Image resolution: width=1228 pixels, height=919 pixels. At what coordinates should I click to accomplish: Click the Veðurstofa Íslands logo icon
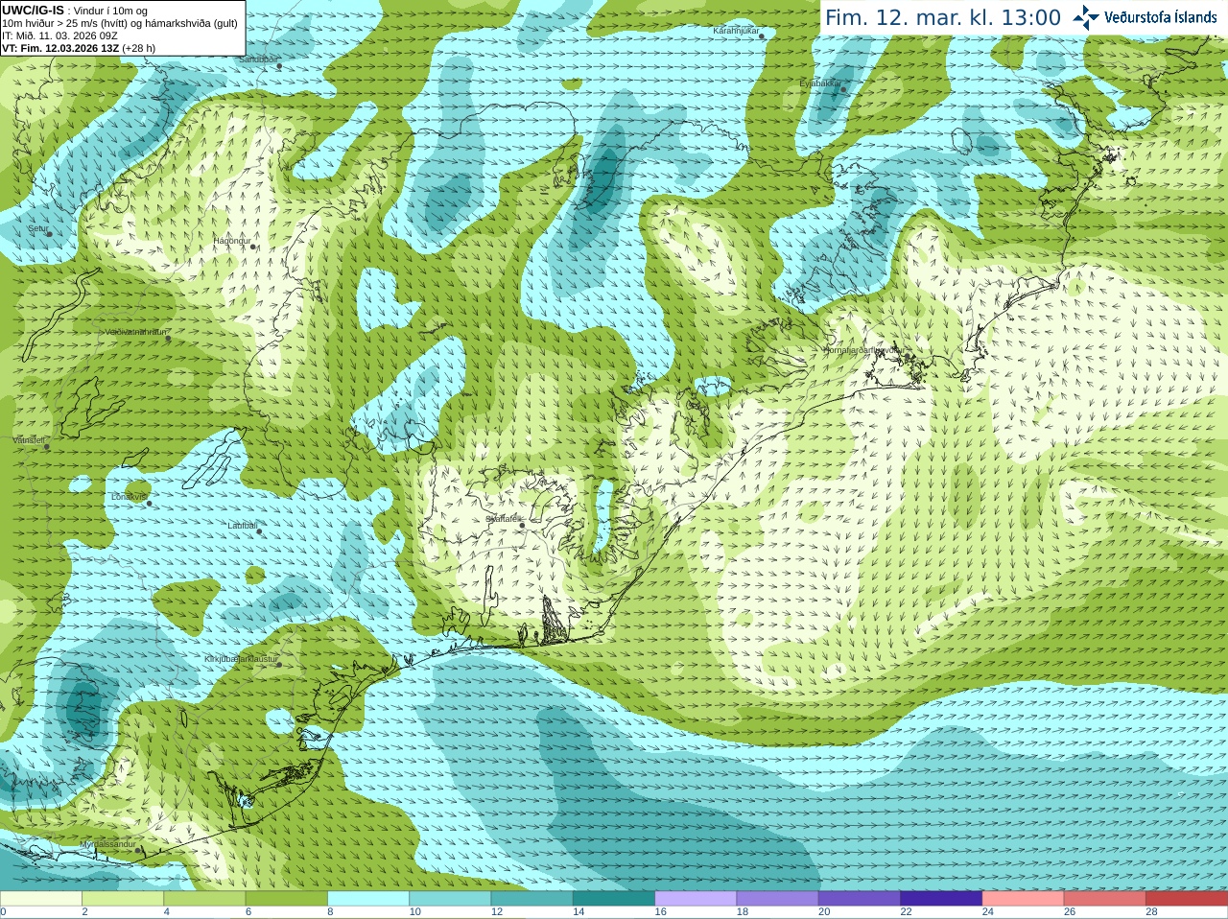click(1086, 17)
